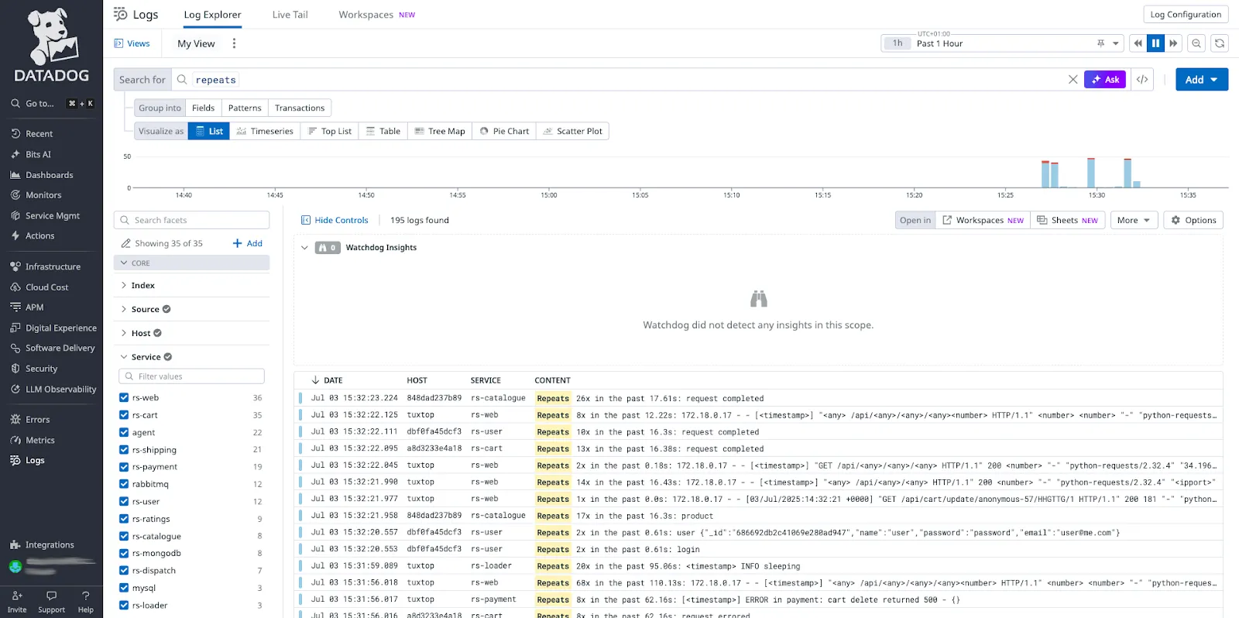
Task: Open the APM sidebar icon
Action: [x=15, y=307]
